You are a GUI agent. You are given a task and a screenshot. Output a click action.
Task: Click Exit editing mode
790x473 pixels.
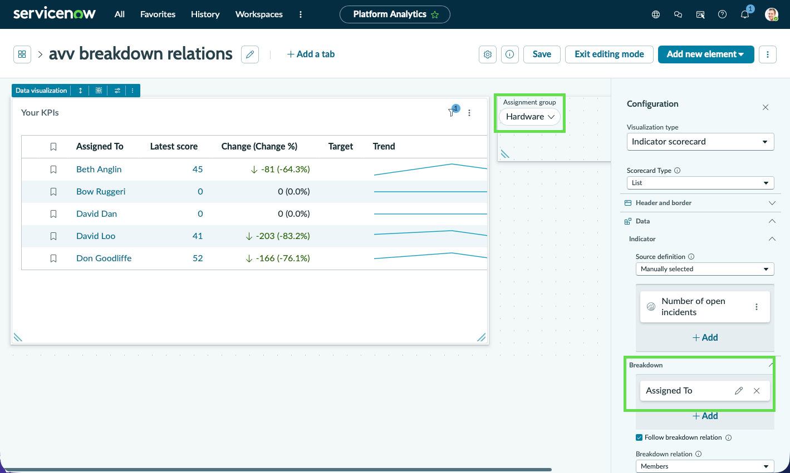pos(609,54)
